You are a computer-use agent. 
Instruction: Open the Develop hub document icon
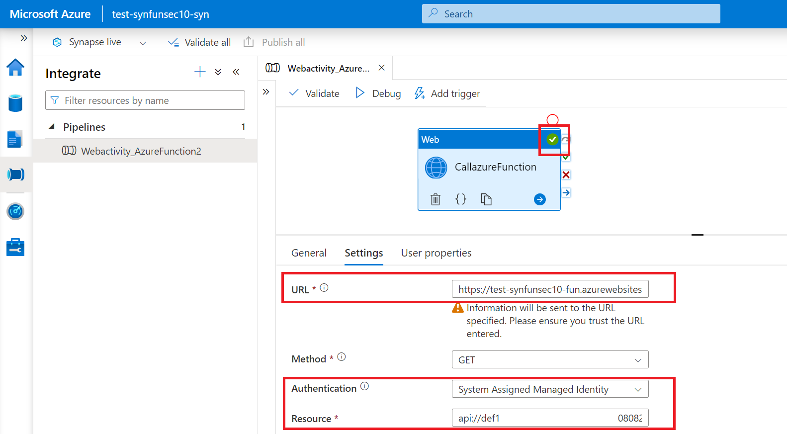click(15, 139)
